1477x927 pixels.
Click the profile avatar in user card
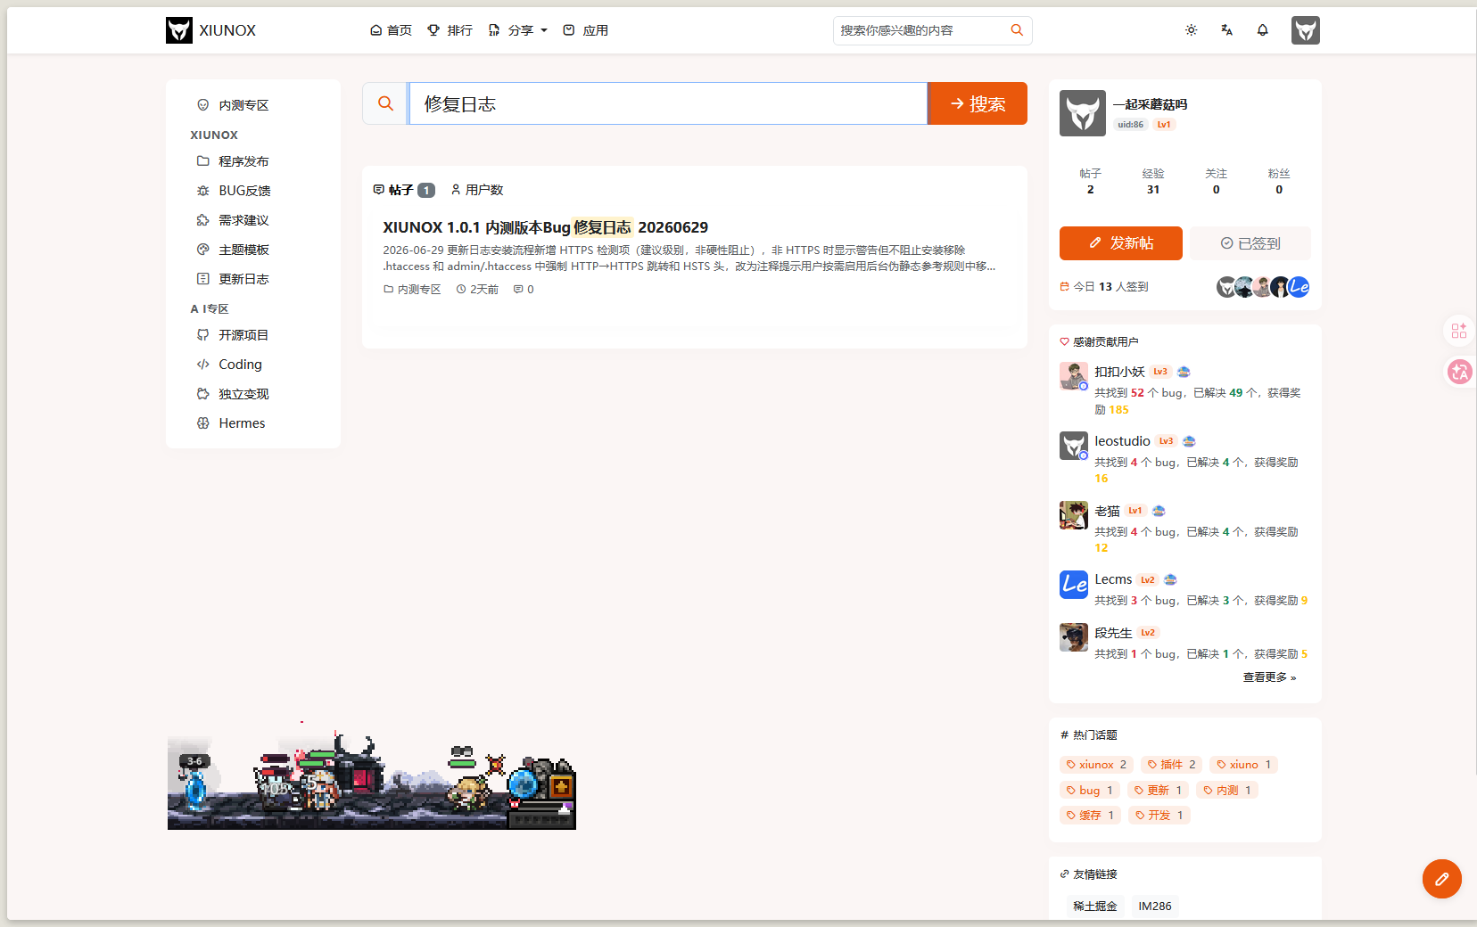(1083, 113)
